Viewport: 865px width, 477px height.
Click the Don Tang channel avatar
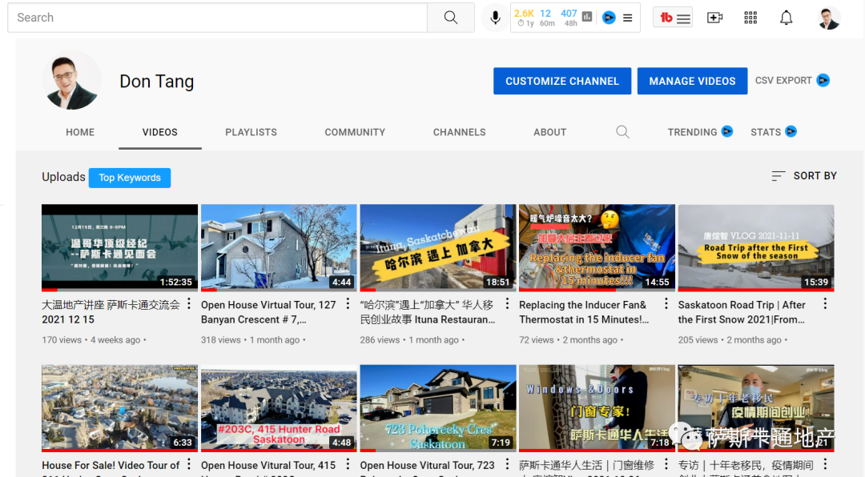tap(71, 81)
